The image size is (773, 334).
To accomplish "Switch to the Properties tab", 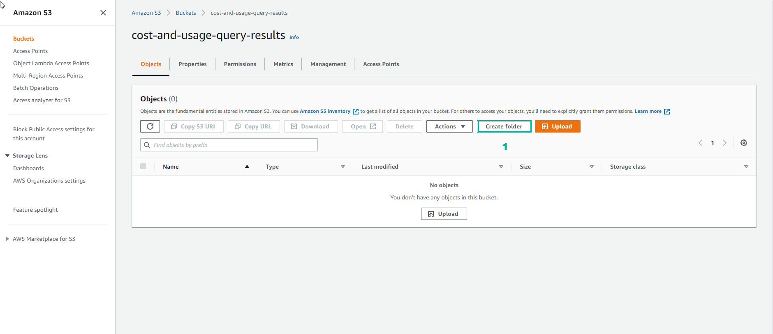I will click(192, 64).
